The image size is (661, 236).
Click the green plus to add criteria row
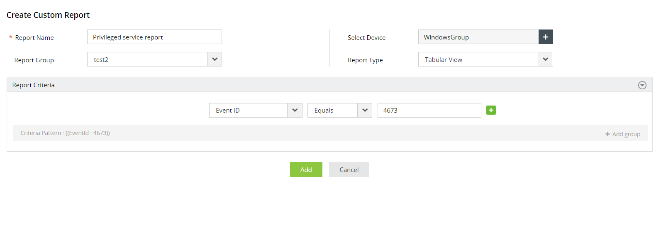491,110
